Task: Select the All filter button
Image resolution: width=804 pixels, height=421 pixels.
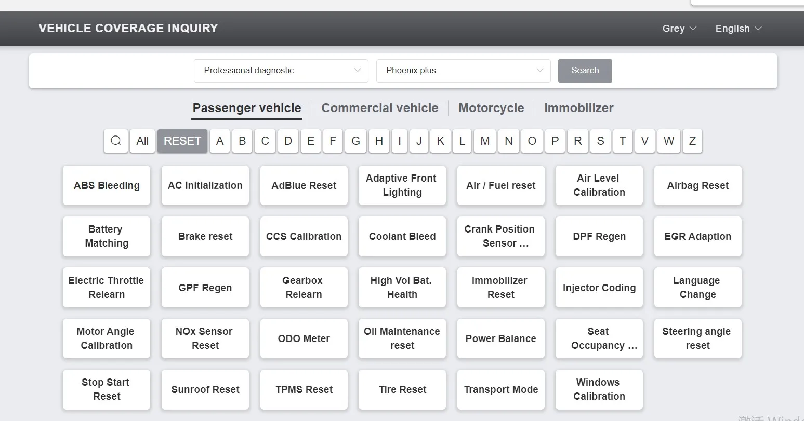Action: pos(142,141)
